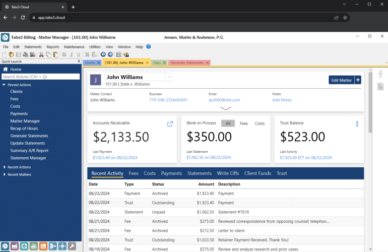Show only Fees in Work-in-Process
The image size is (388, 252).
pyautogui.click(x=243, y=123)
